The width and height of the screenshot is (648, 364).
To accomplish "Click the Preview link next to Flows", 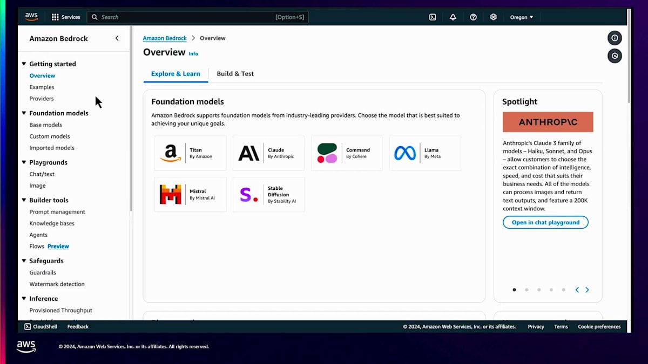I will click(x=58, y=246).
